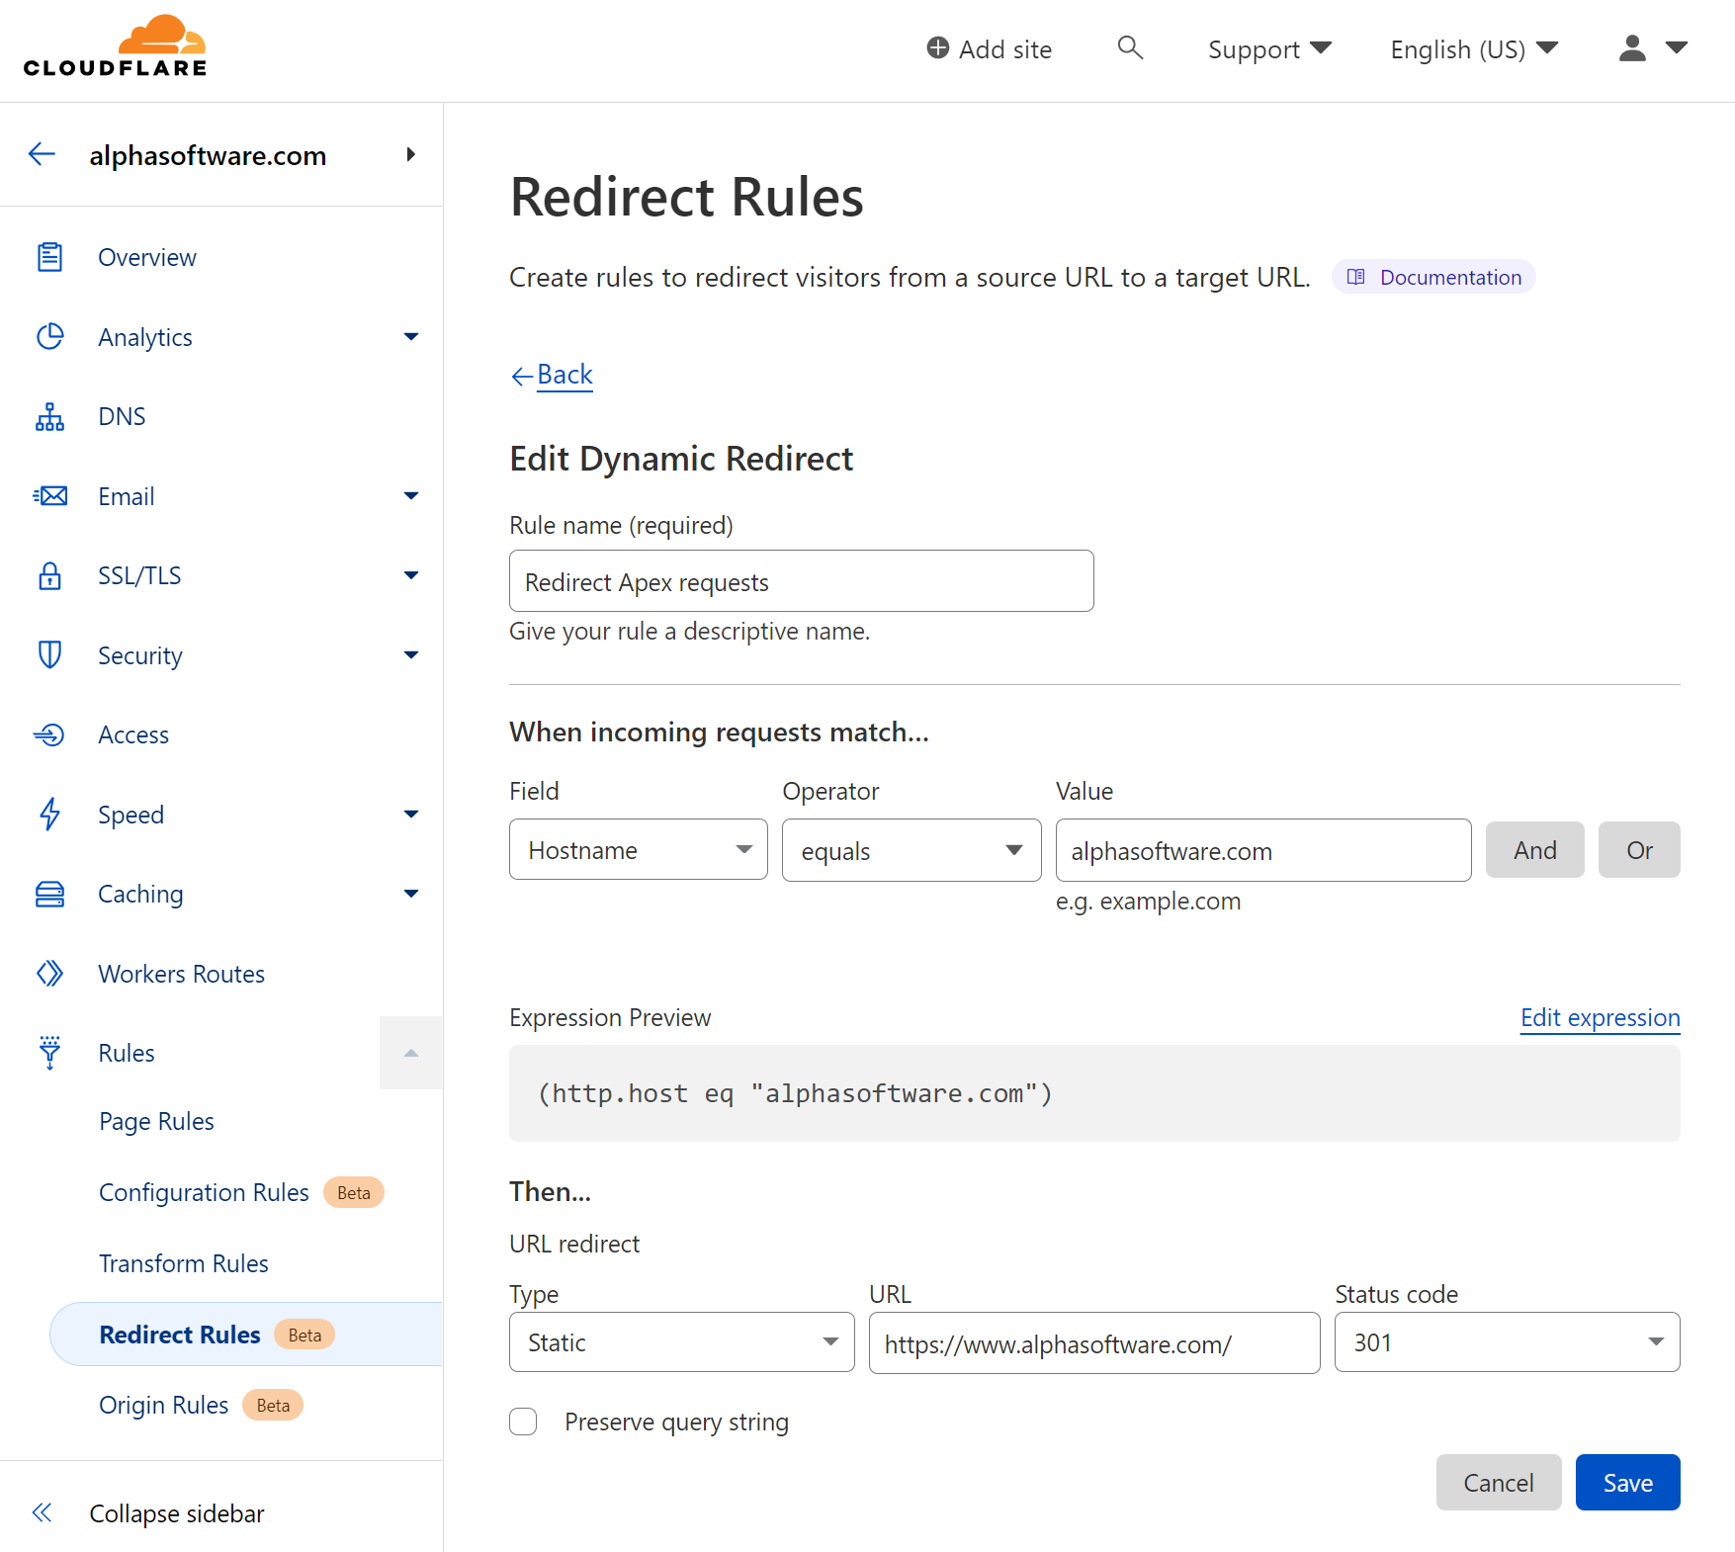Click the SSL/TLS lock icon
Screen dimensions: 1735x1552
pos(49,575)
